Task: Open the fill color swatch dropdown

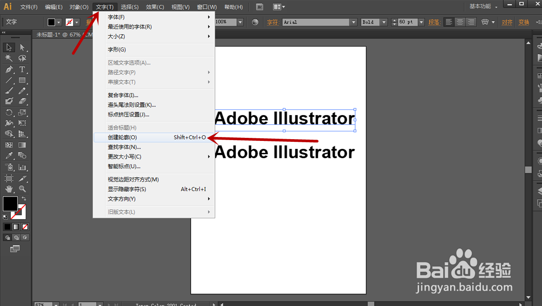Action: [59, 22]
